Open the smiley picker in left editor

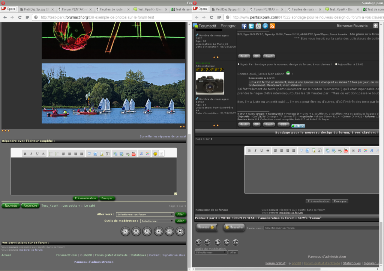point(155,154)
